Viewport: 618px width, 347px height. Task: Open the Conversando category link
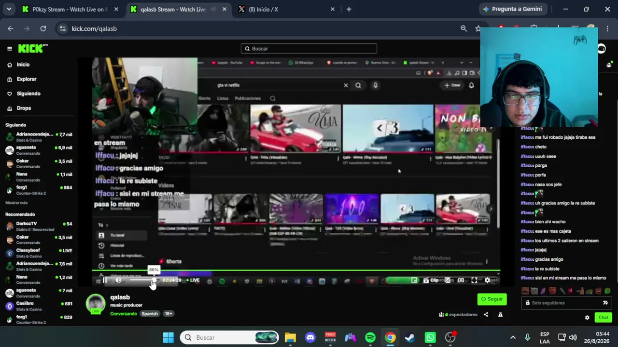[124, 314]
